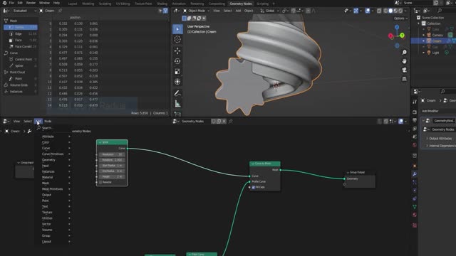Adjust Height field on Spiral node
456x256 pixels.
click(x=112, y=176)
